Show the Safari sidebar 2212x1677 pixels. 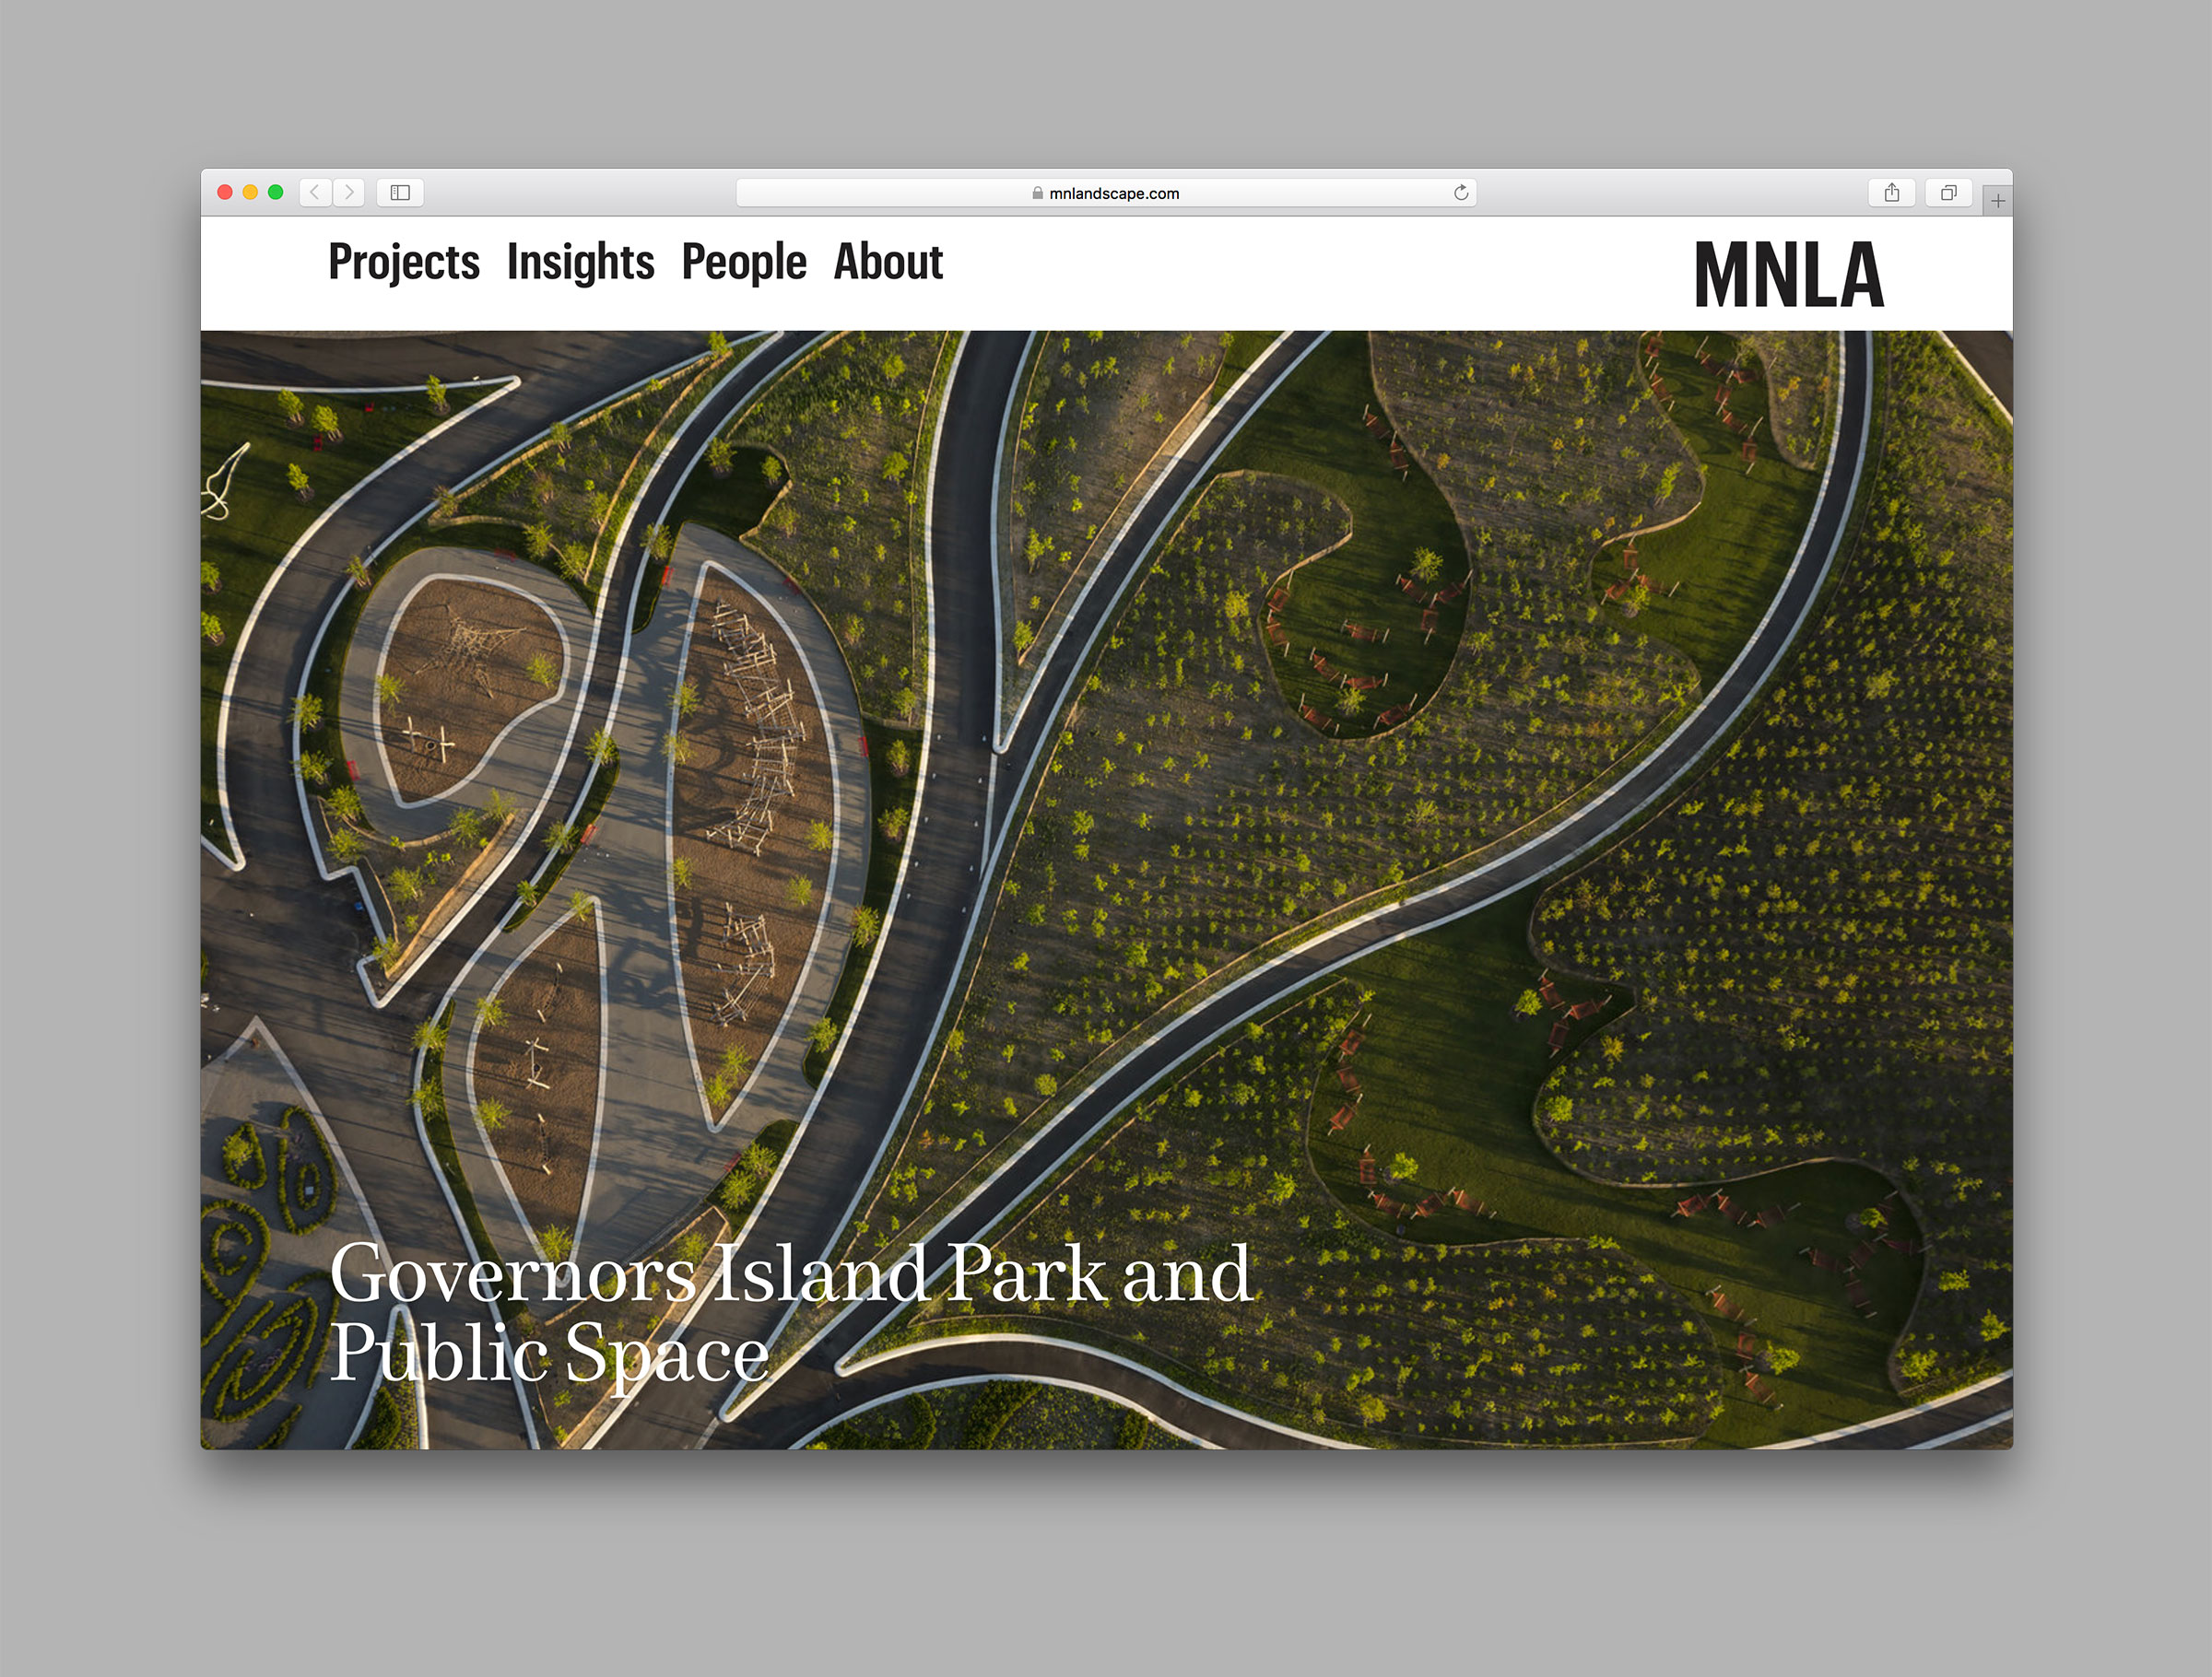(400, 193)
